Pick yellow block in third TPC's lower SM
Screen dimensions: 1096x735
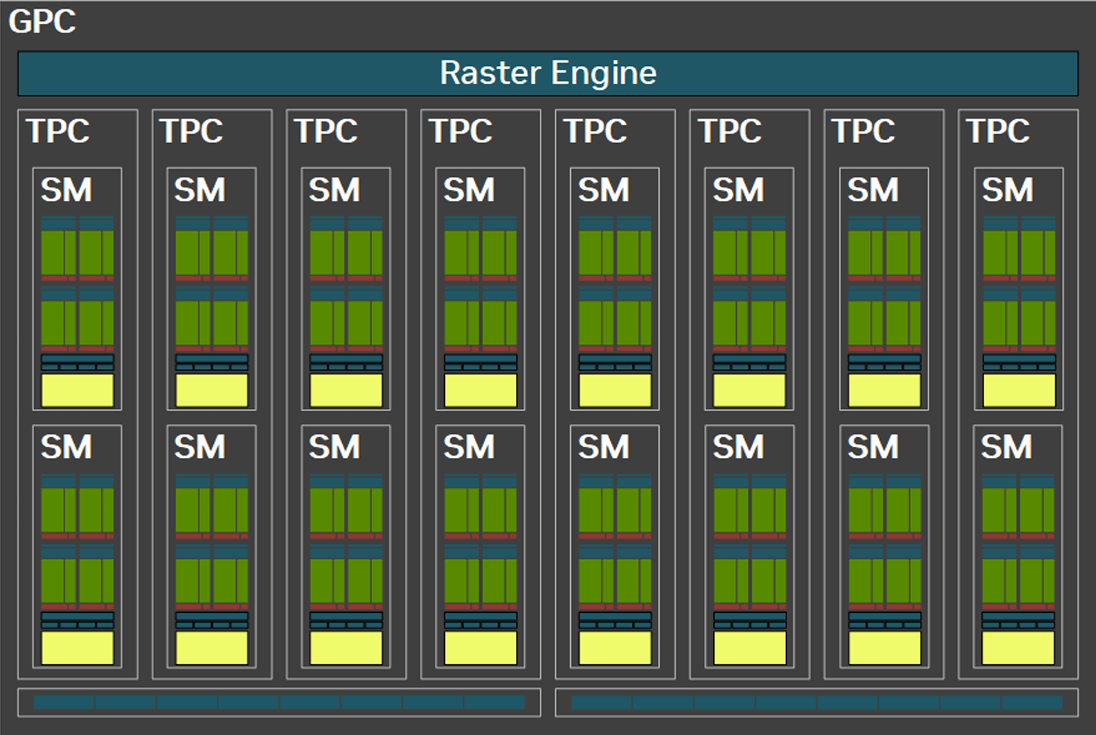[x=347, y=648]
